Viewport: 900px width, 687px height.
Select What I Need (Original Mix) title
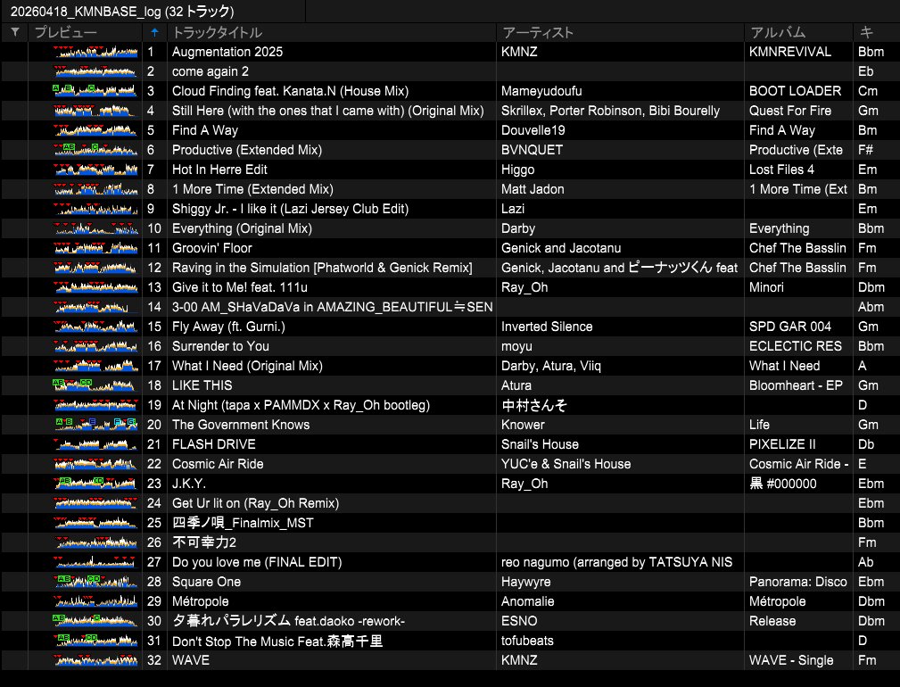point(247,366)
